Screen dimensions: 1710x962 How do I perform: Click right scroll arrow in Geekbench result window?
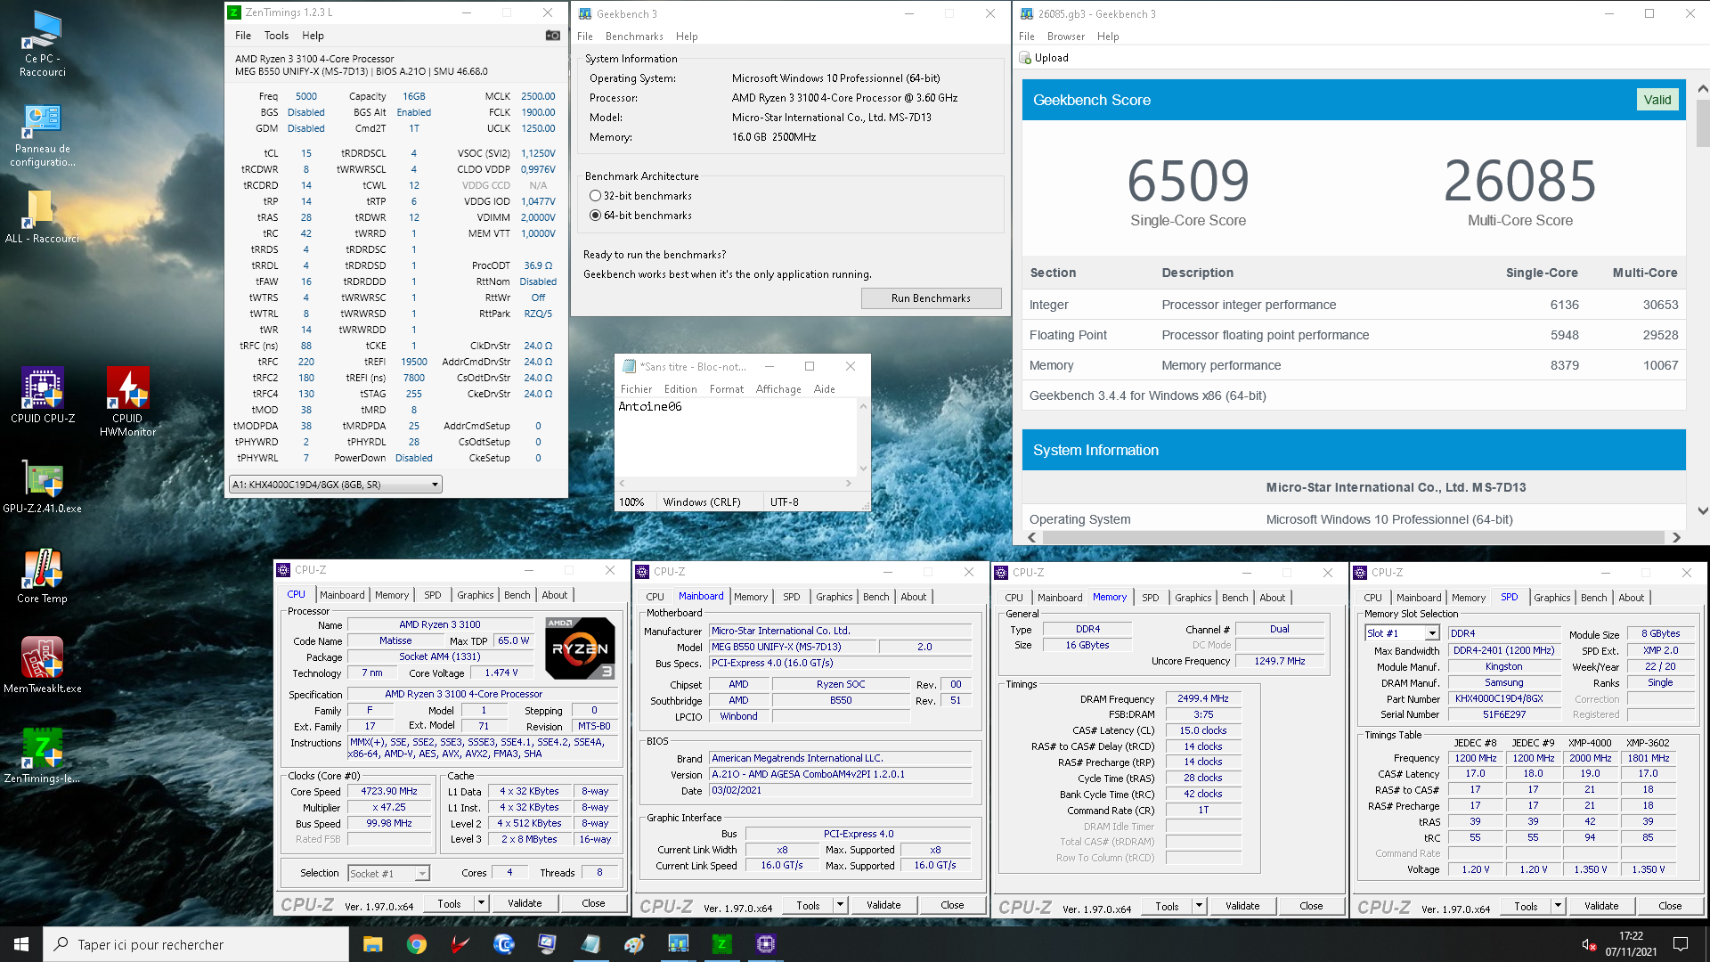[1676, 538]
